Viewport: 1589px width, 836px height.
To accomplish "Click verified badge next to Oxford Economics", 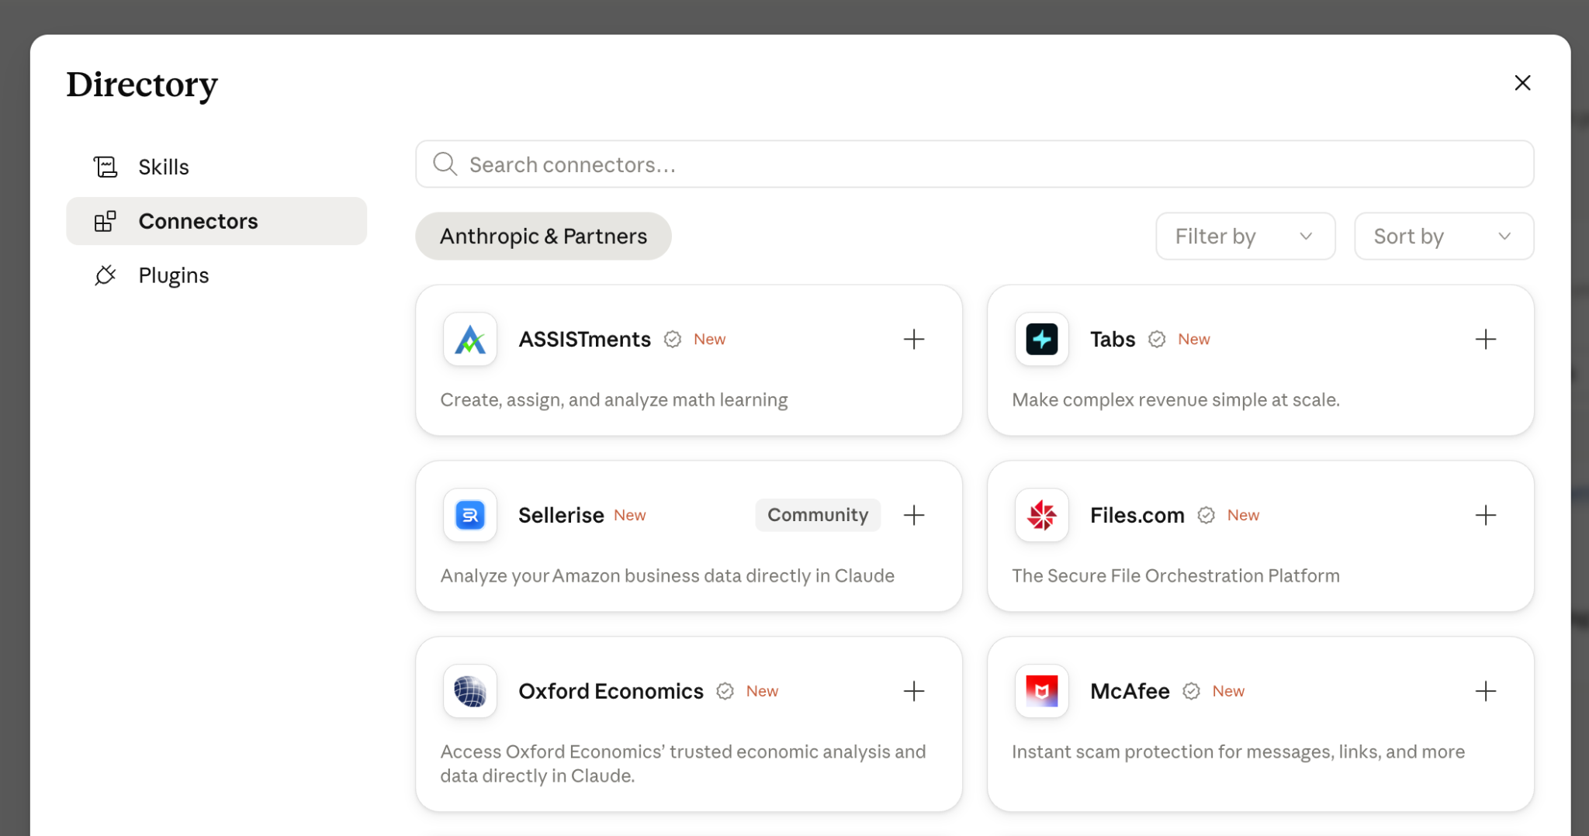I will (x=725, y=691).
